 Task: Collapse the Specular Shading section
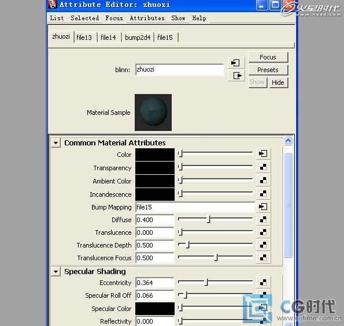point(56,272)
